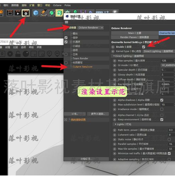The height and width of the screenshot is (177, 175).
Task: Click the Specular depth value field 5
Action: tap(168, 70)
